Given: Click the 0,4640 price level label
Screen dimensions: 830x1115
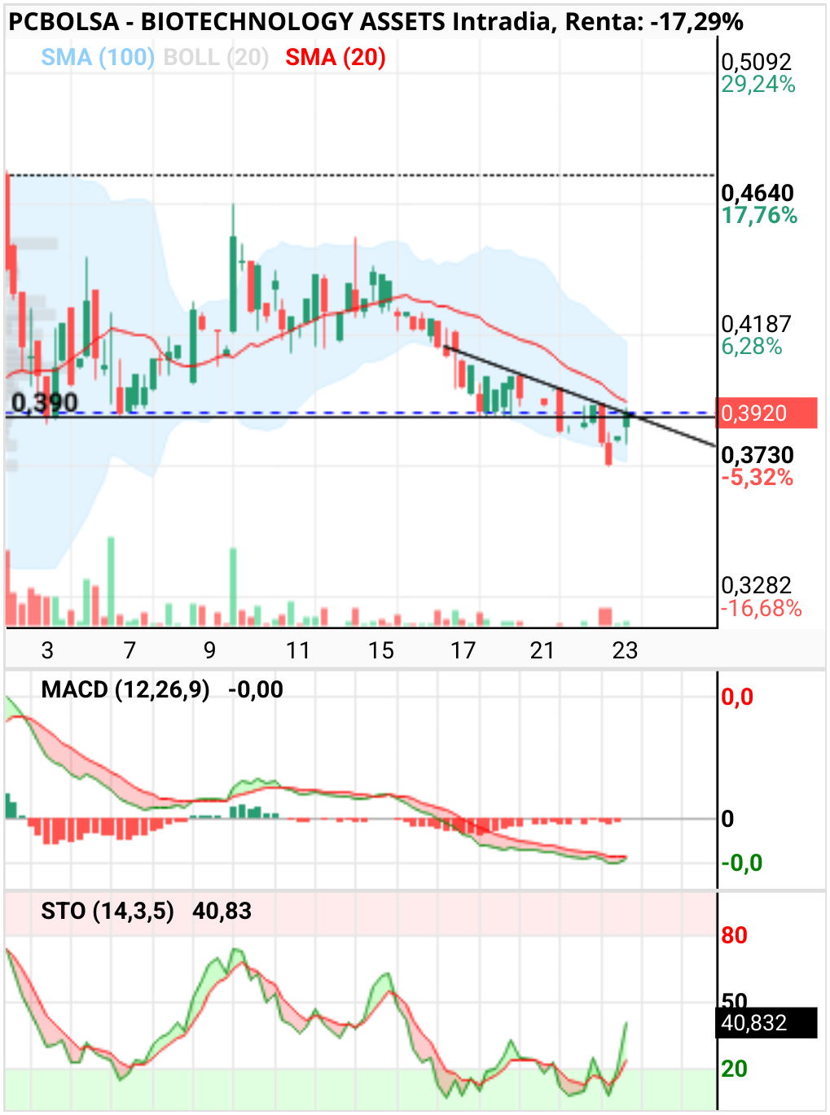Looking at the screenshot, I should tap(758, 193).
